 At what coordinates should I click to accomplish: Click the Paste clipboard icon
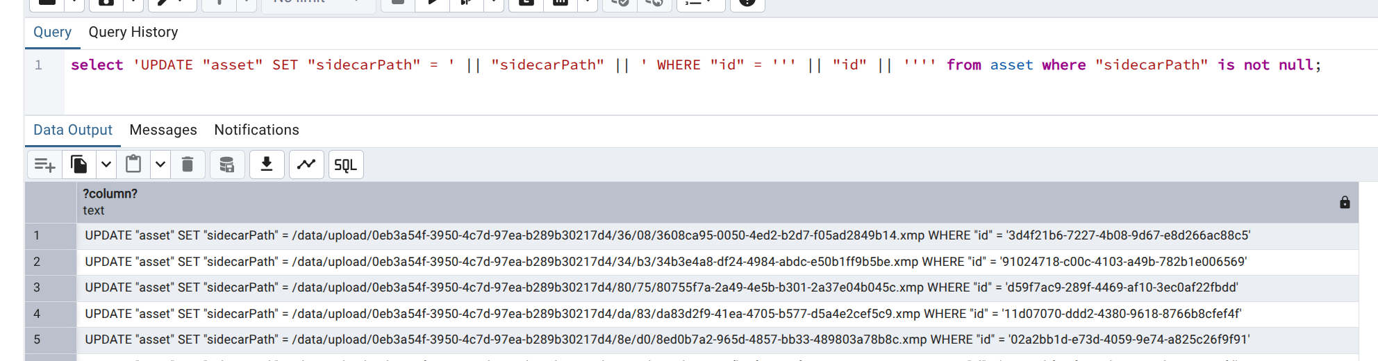click(x=133, y=165)
